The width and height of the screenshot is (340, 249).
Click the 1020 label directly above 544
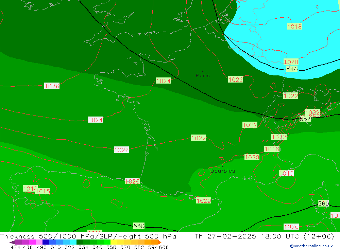291,62
